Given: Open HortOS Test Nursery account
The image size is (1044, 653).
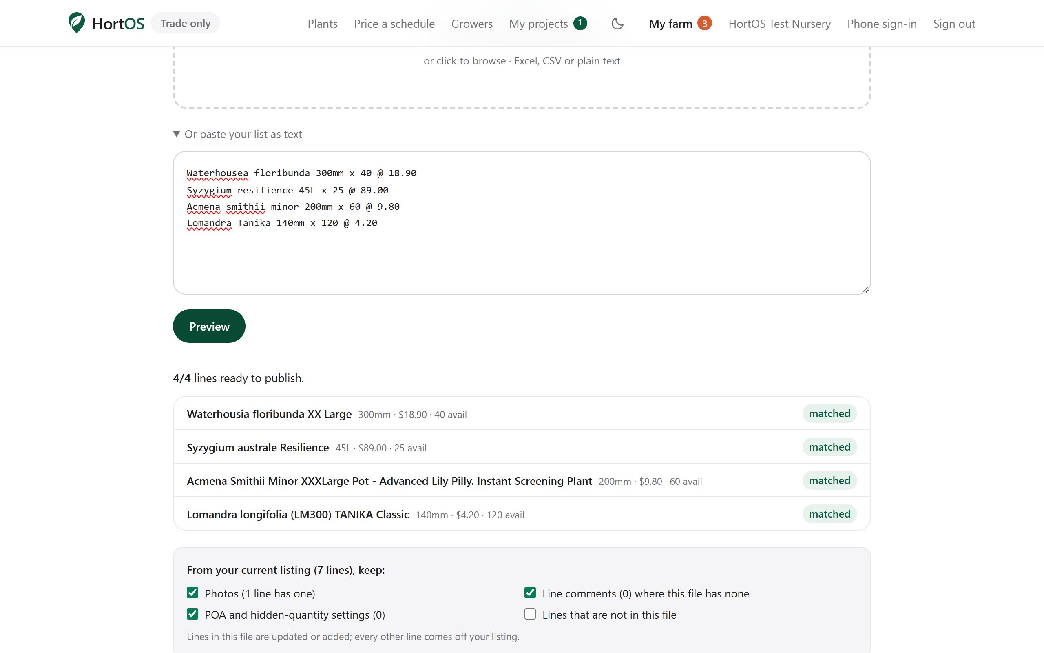Looking at the screenshot, I should [779, 24].
